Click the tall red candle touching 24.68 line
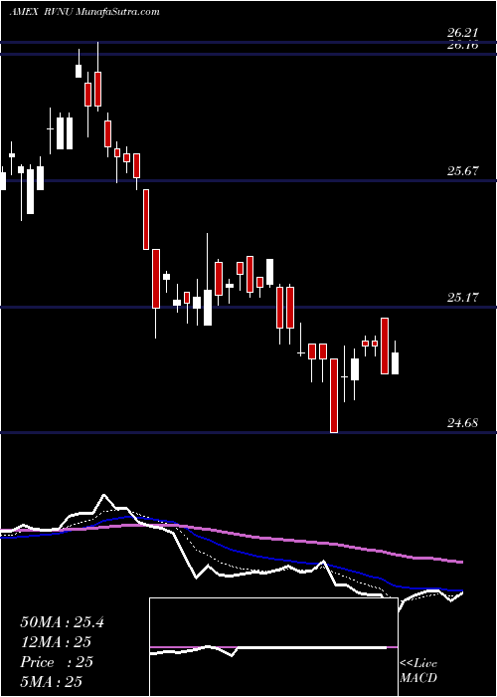Viewport: 497px width, 697px height. tap(334, 395)
